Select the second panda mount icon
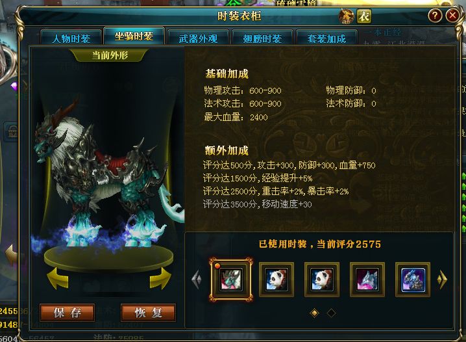Screen dimensions: 466x342 (321, 280)
